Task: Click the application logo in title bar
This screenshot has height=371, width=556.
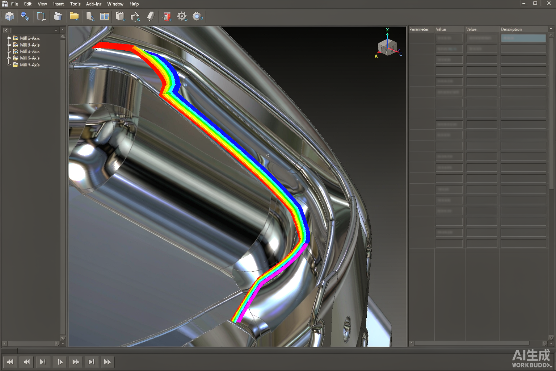Action: point(5,4)
